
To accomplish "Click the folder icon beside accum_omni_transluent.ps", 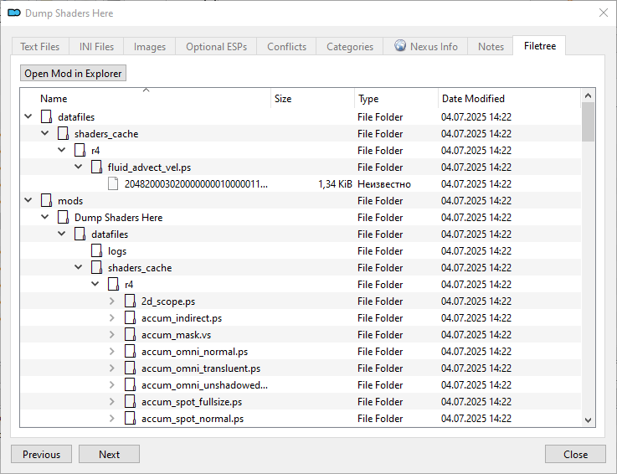I will point(130,368).
